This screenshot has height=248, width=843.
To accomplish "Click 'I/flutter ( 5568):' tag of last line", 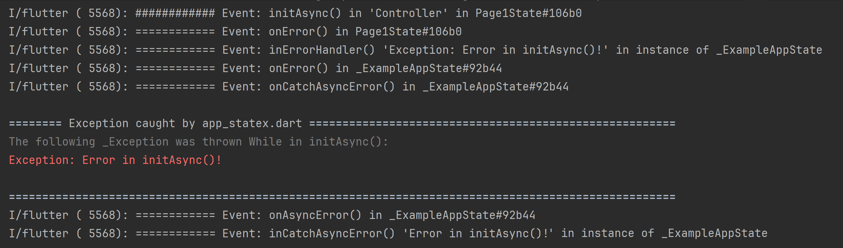I will click(68, 233).
